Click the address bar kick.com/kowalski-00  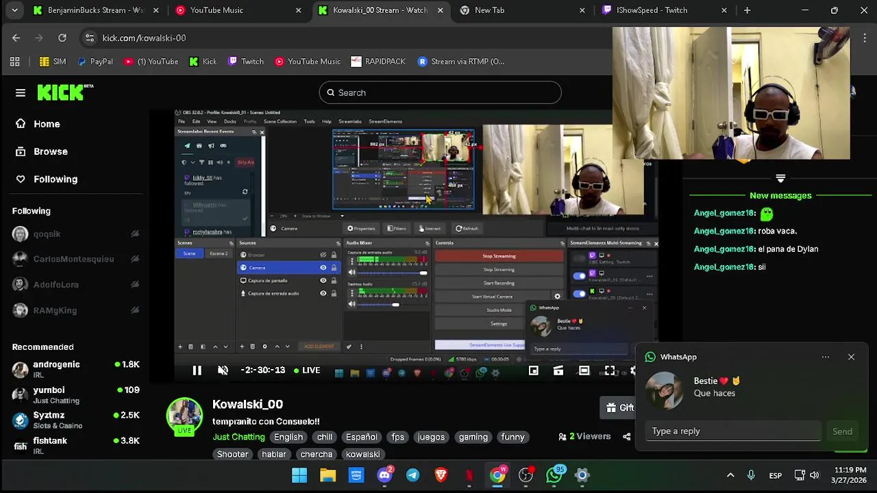click(x=144, y=38)
